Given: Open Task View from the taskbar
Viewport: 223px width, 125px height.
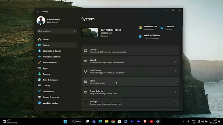Looking at the screenshot, I should pos(87,122).
